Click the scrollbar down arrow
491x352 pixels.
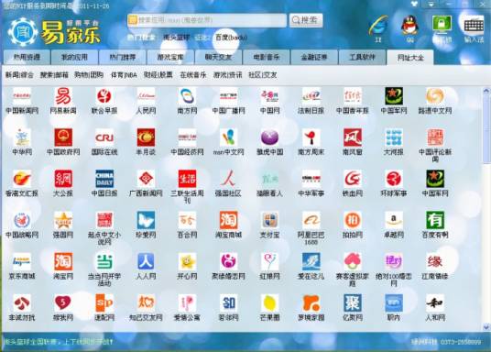486,327
